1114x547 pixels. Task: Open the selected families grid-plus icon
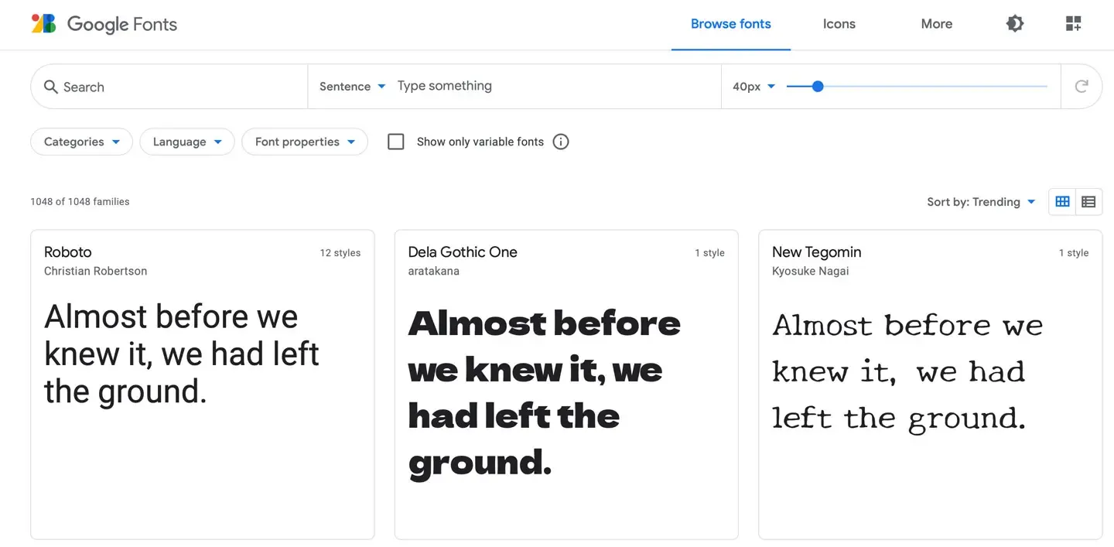[1073, 23]
